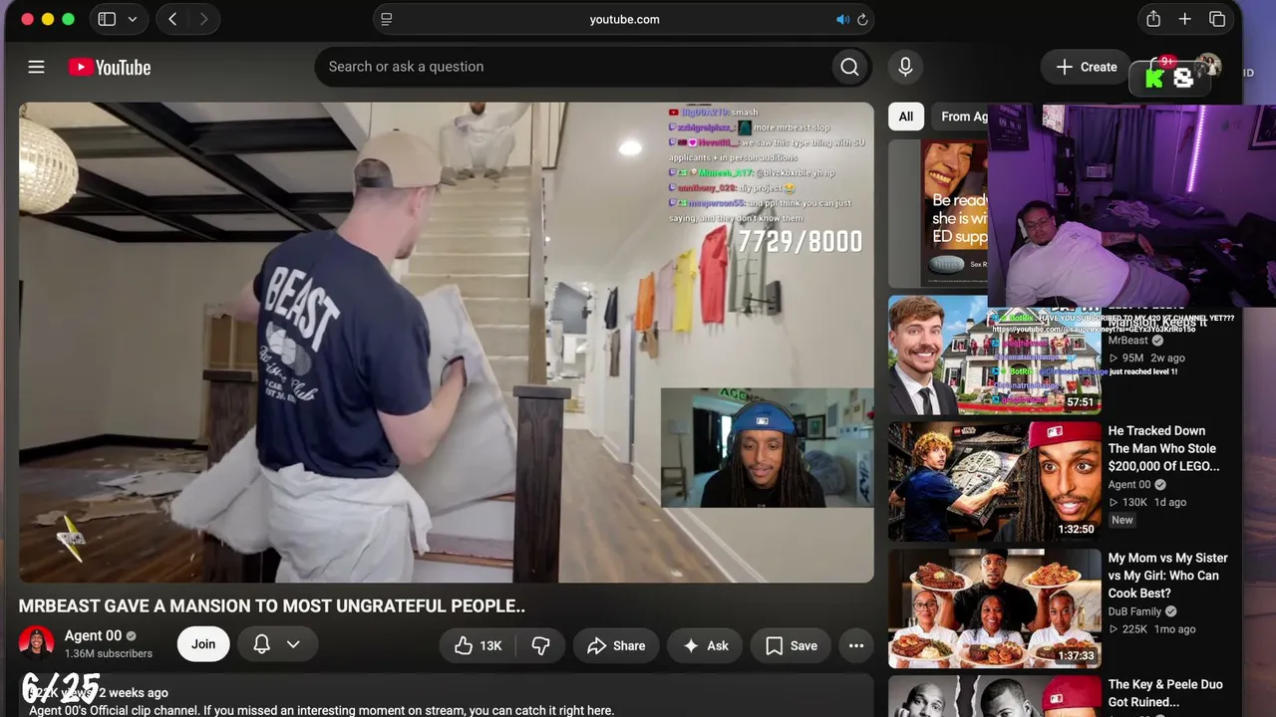The width and height of the screenshot is (1276, 717).
Task: Toggle the Safari sidebar panel
Action: 107,19
